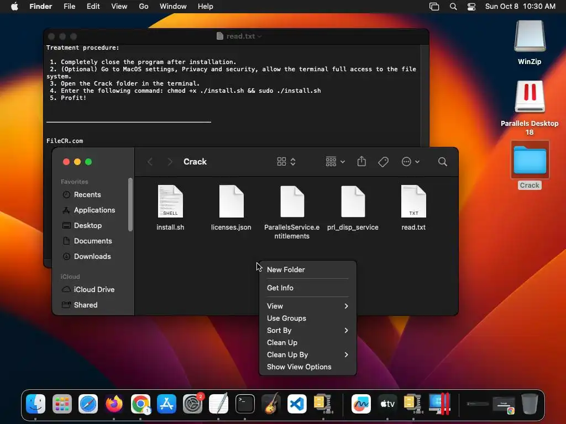Launch GarageBand from the Dock
Screen dimensions: 566x424
(271, 403)
